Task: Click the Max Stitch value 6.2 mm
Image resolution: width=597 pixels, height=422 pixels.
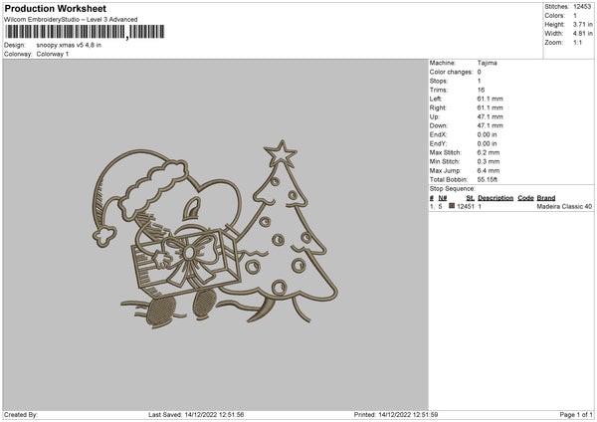Action: 489,152
